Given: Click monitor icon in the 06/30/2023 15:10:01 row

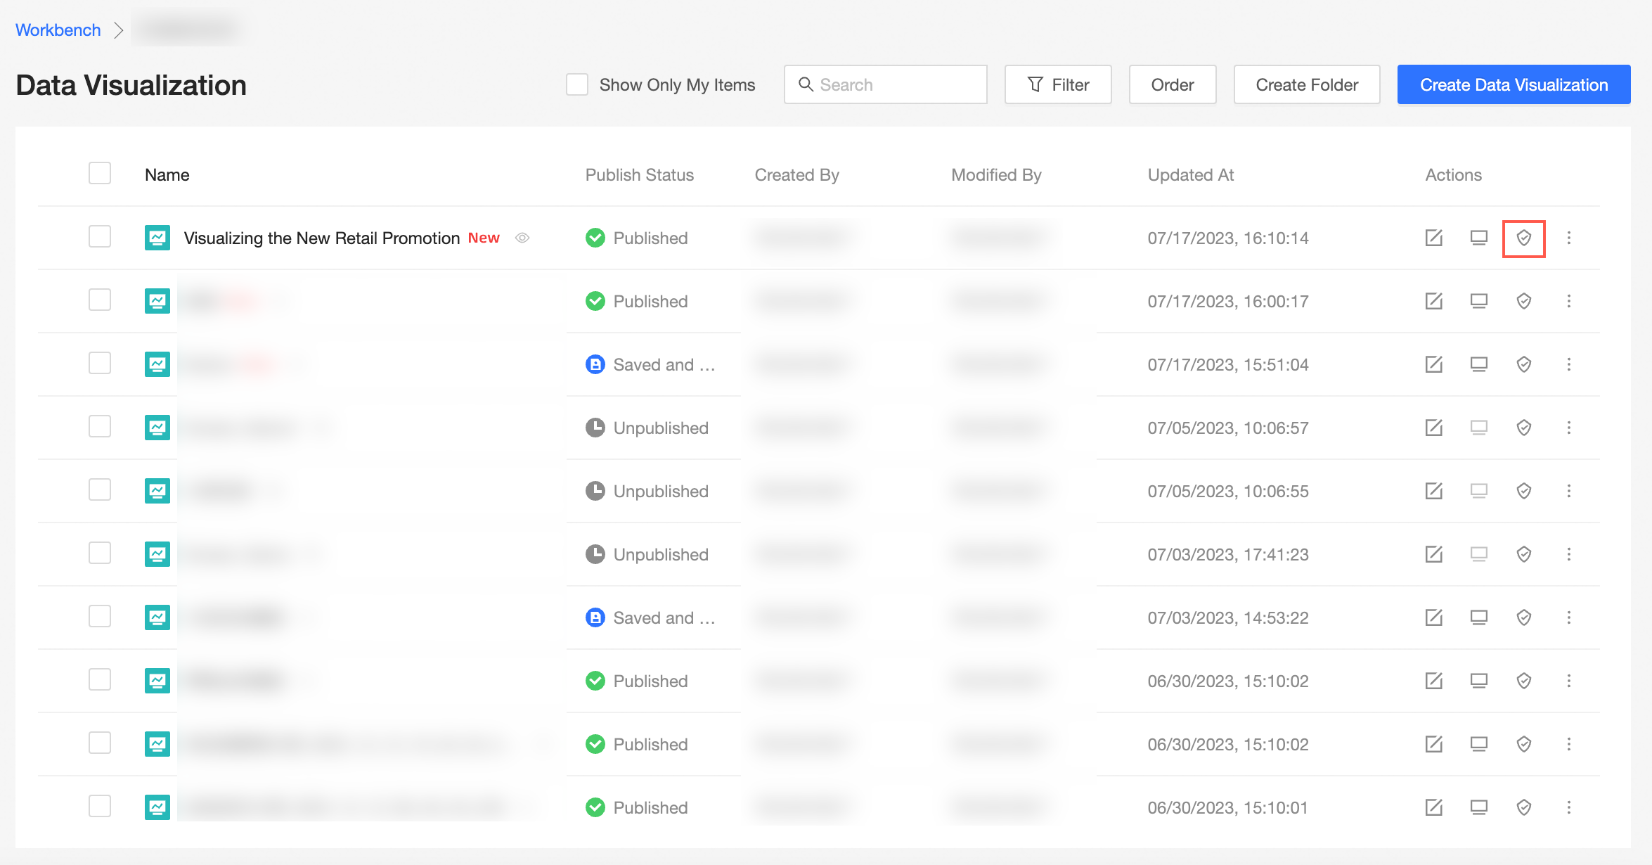Looking at the screenshot, I should pyautogui.click(x=1478, y=808).
